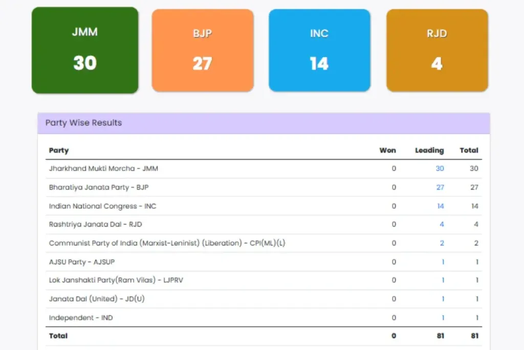The image size is (524, 350).
Task: Open the BJP orange party card
Action: [x=203, y=50]
